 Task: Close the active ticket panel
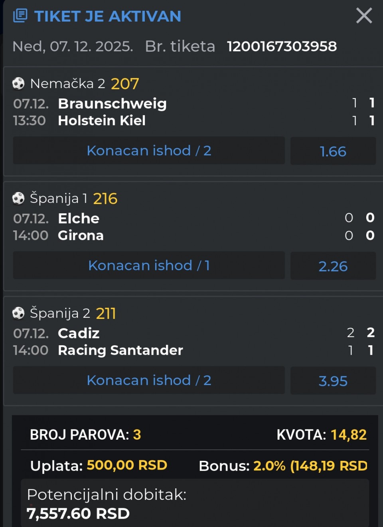pyautogui.click(x=363, y=16)
